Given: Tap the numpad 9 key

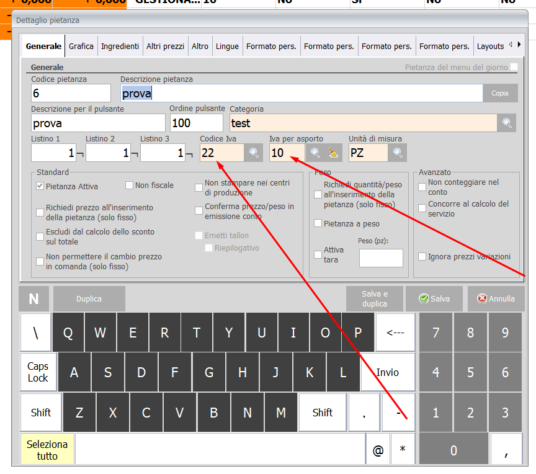Looking at the screenshot, I should (x=505, y=332).
